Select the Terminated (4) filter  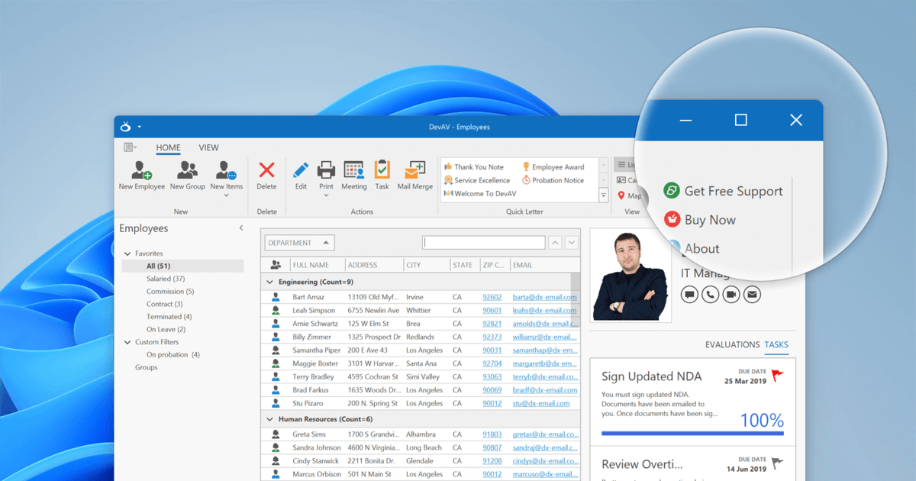pos(169,317)
